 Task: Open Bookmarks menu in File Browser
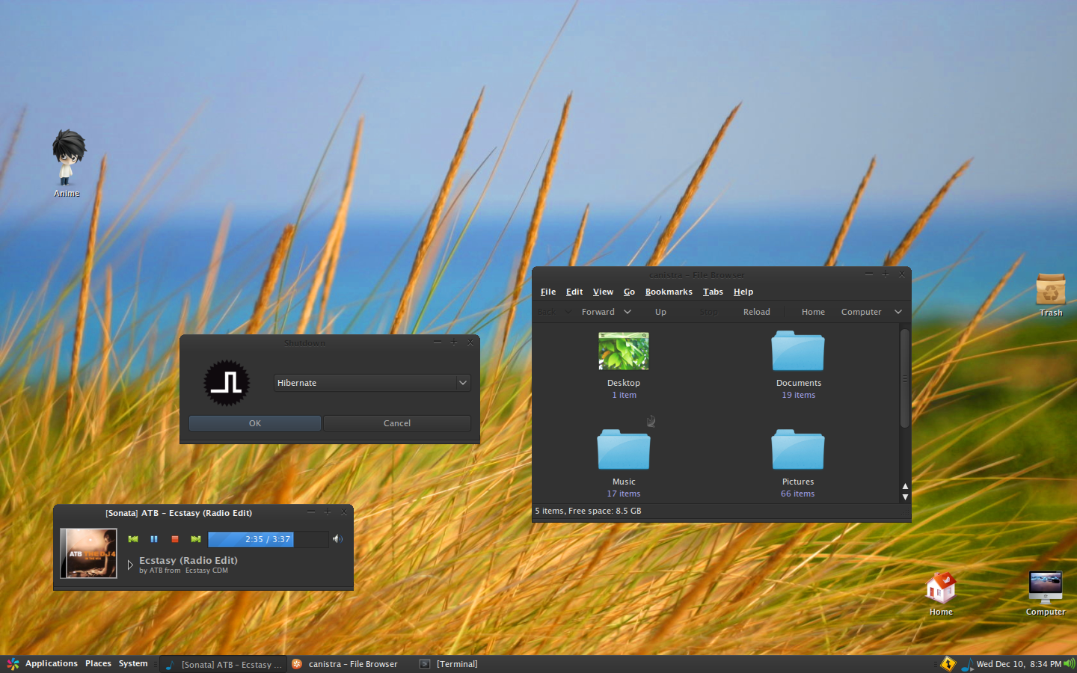669,292
